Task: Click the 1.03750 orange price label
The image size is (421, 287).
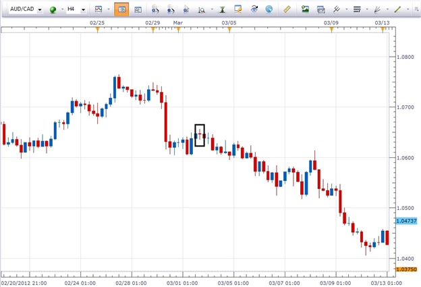Action: 407,269
